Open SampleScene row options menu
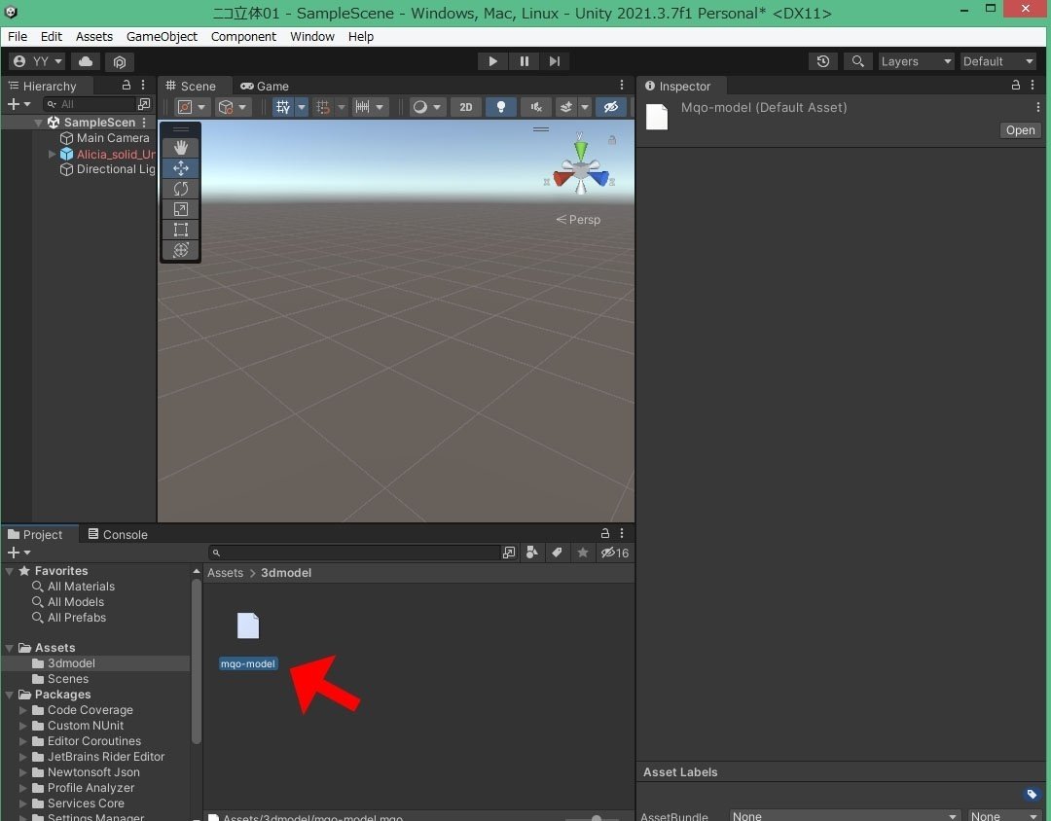Screen dimensions: 1051x821 coord(144,122)
